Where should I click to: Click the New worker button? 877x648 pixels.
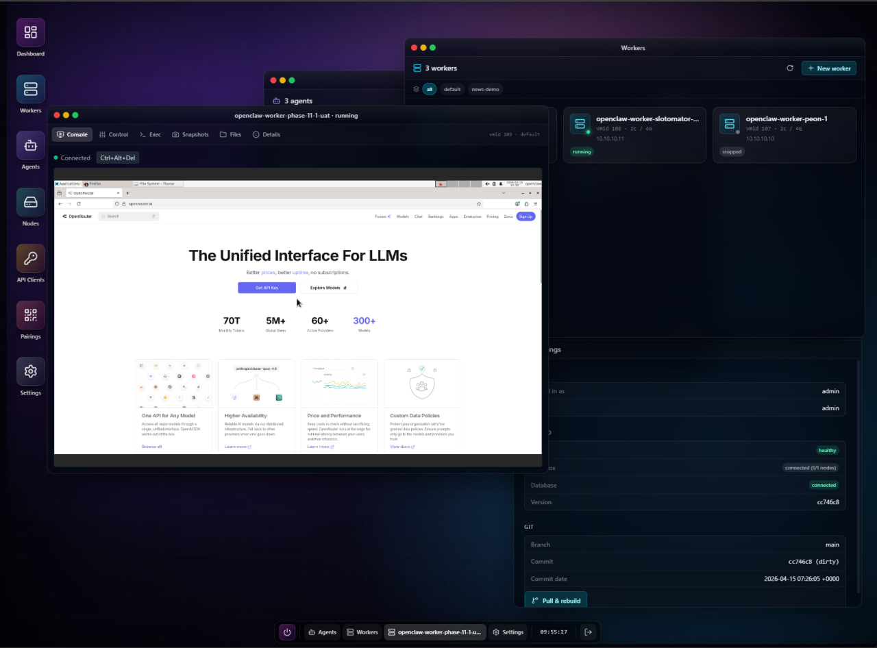coord(829,68)
